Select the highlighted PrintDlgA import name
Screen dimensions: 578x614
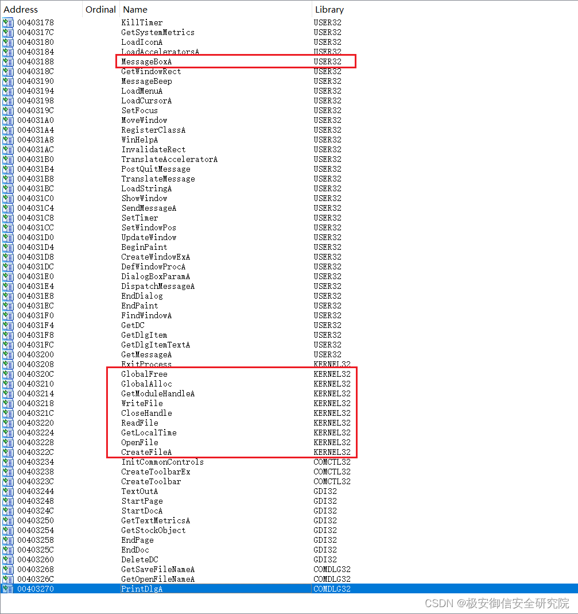(142, 589)
